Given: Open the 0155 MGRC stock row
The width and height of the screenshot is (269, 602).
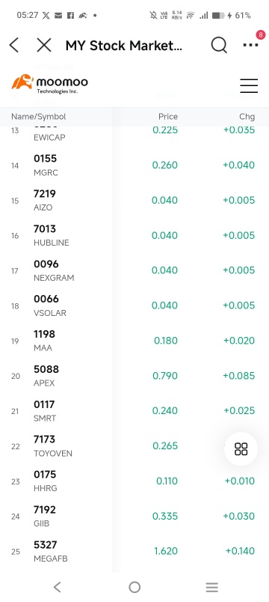Looking at the screenshot, I should 134,165.
